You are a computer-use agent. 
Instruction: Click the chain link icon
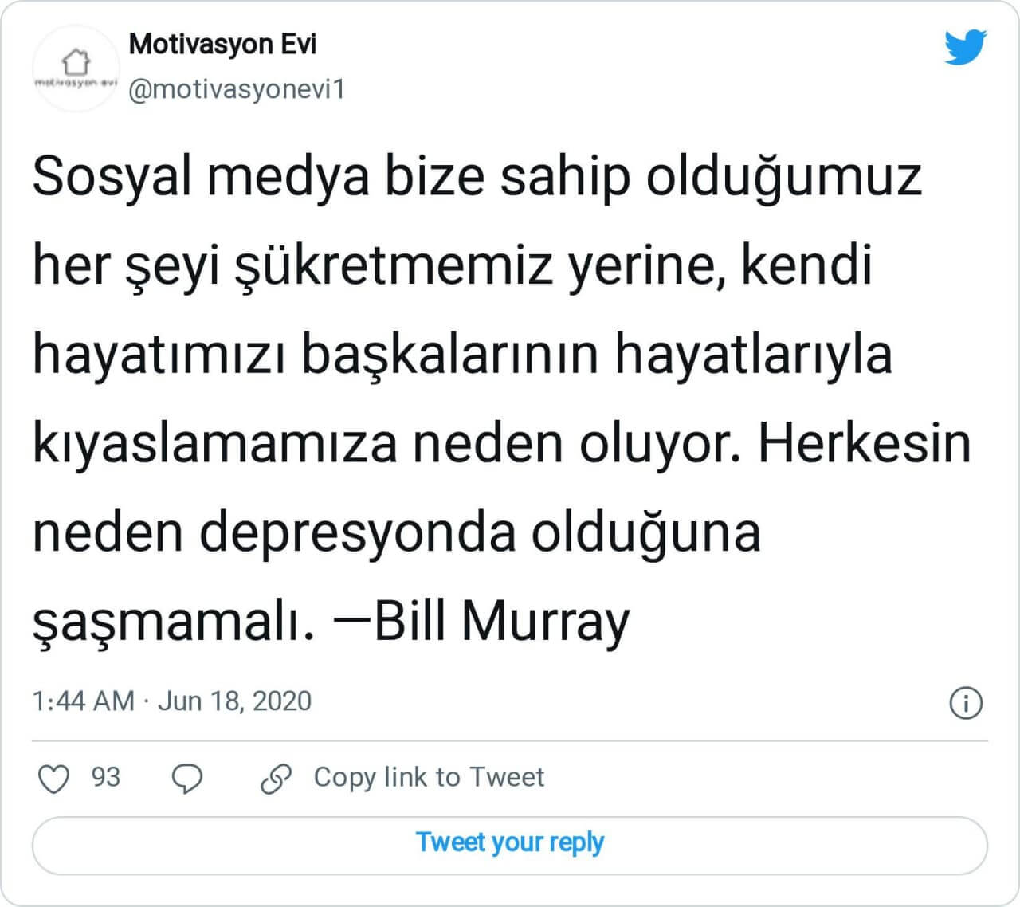277,779
